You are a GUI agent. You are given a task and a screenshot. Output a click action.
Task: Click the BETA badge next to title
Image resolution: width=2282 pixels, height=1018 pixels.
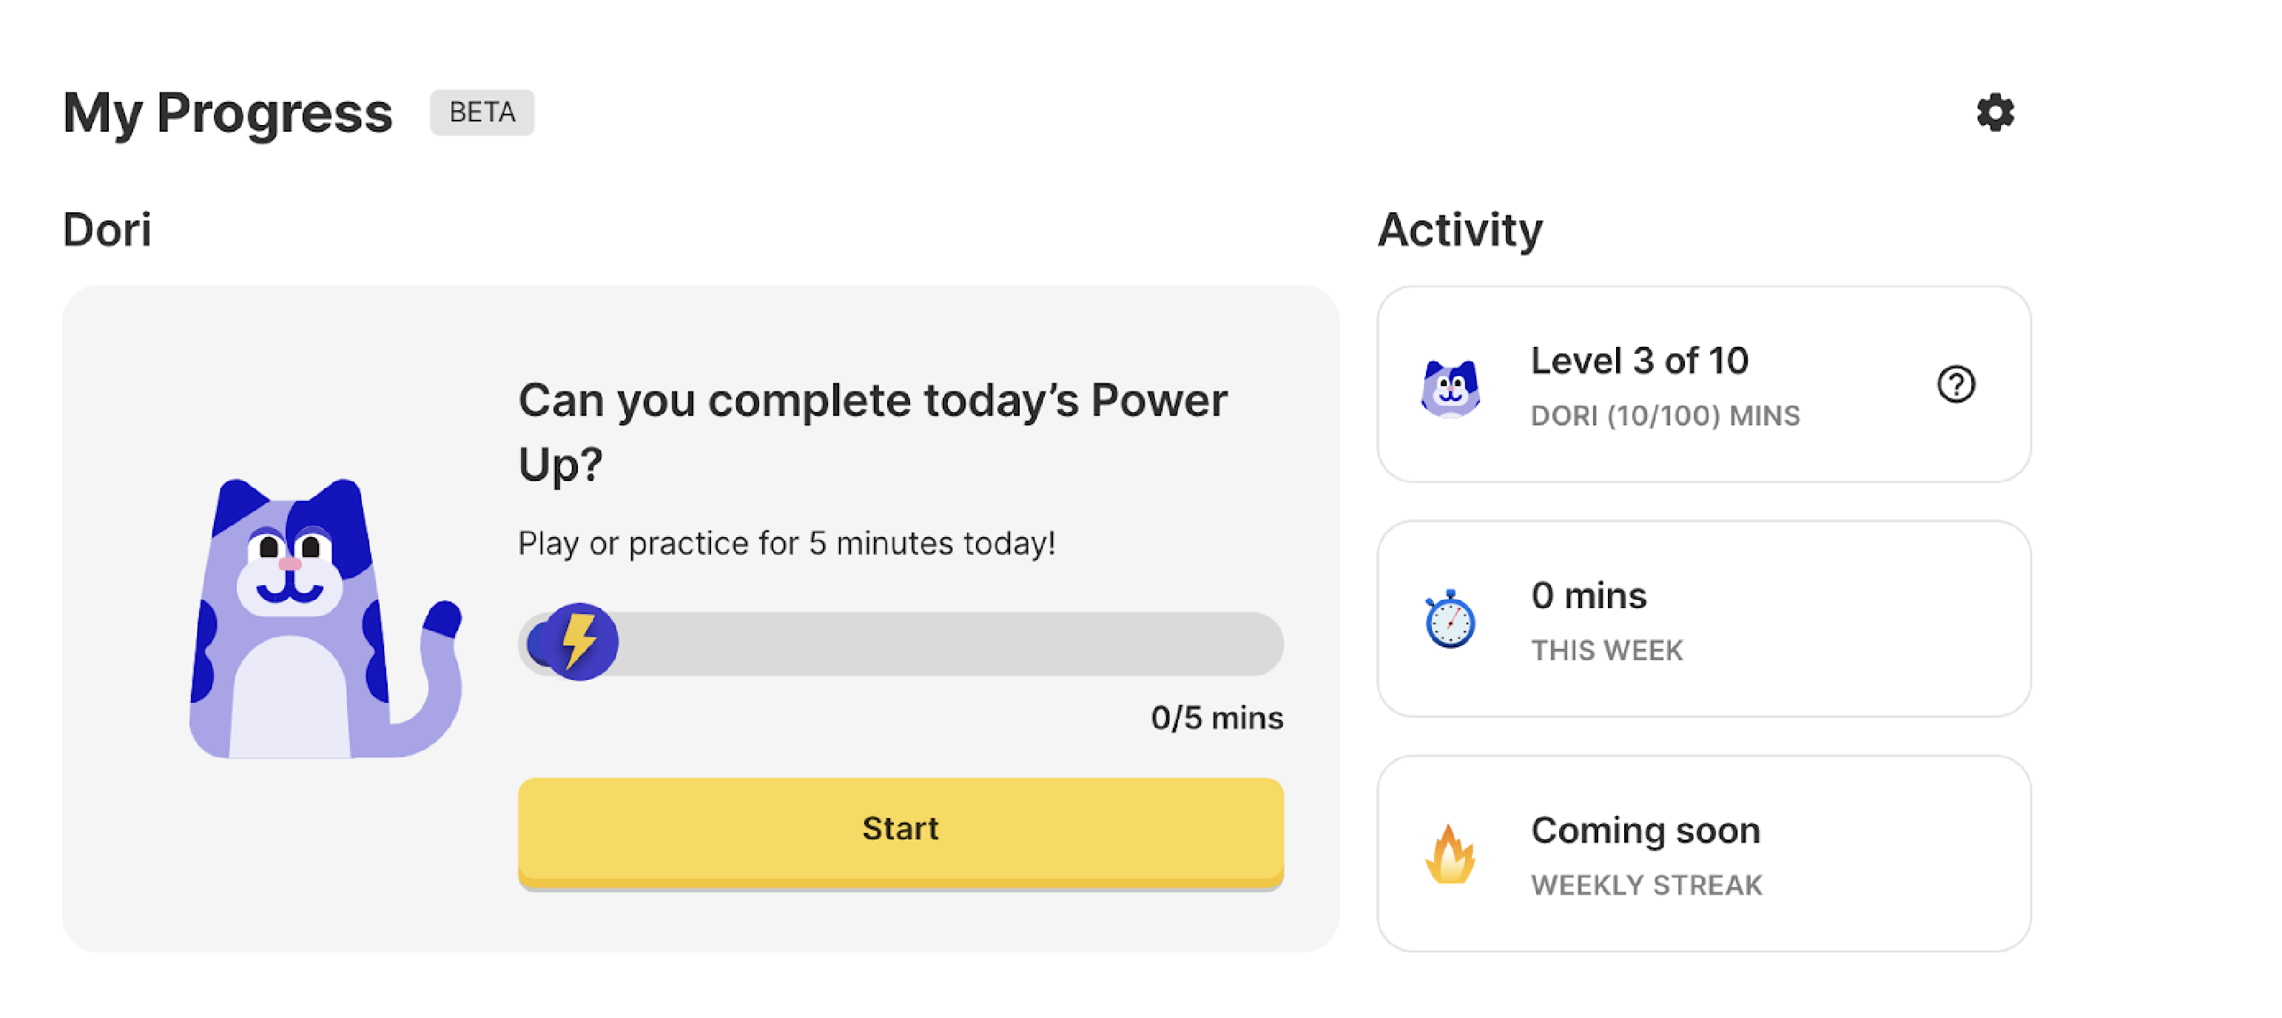click(x=482, y=112)
